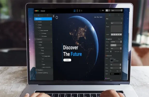Click the trash icon beside the canvas

point(53,16)
